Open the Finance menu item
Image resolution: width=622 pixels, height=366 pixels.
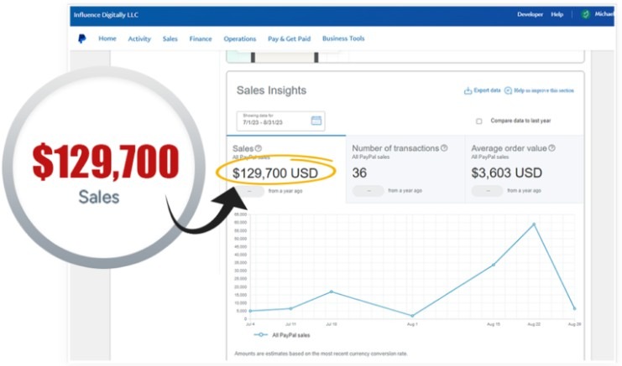(201, 39)
